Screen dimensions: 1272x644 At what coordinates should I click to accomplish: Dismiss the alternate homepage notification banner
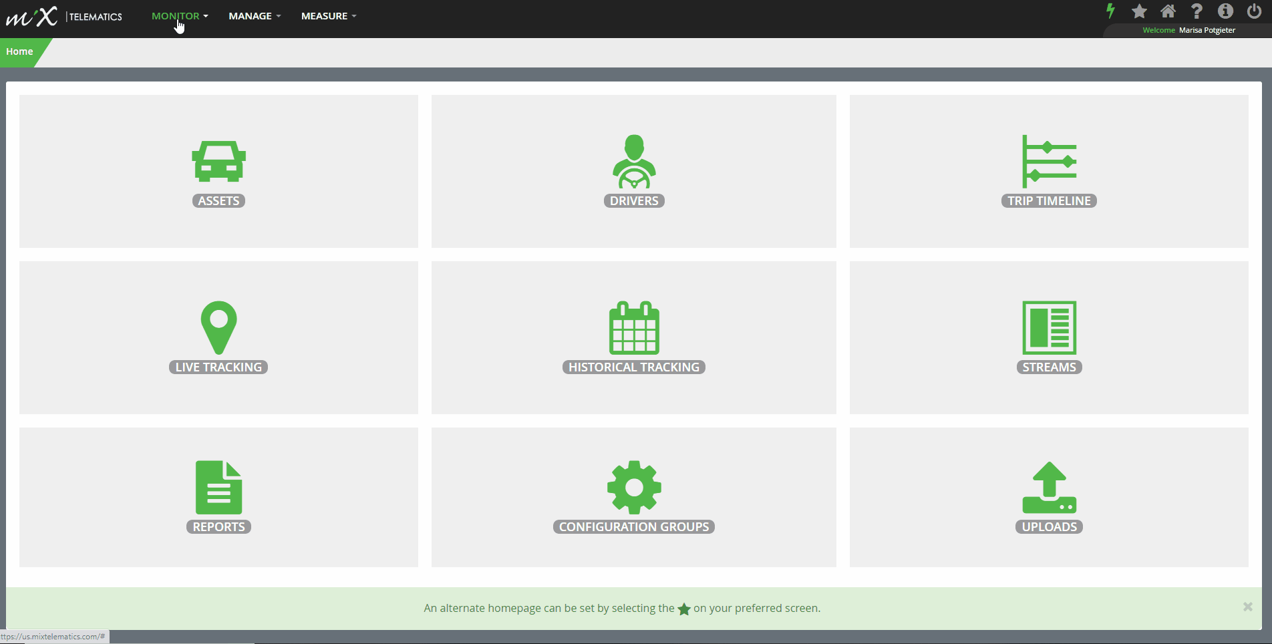point(1247,607)
